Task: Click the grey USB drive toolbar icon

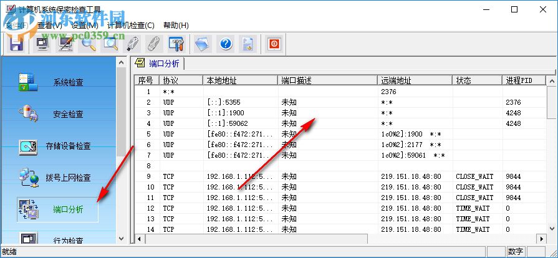Action: coord(154,44)
